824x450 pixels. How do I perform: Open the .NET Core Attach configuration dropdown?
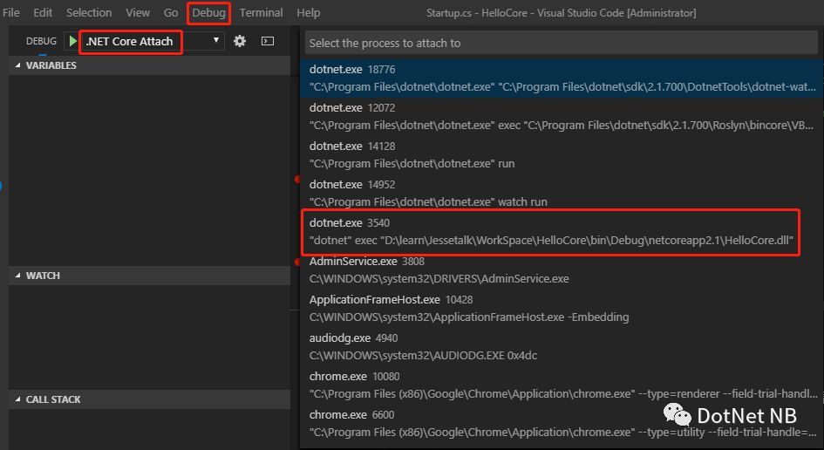[152, 41]
